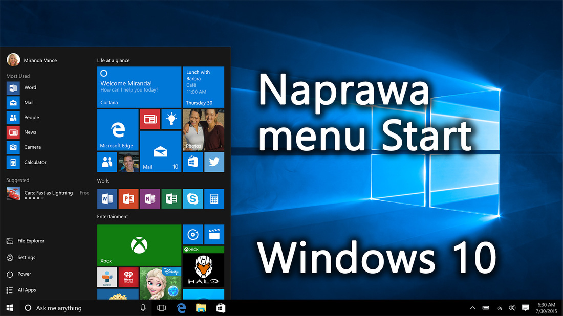Open Edge from the taskbar
The image size is (563, 316).
(x=181, y=308)
